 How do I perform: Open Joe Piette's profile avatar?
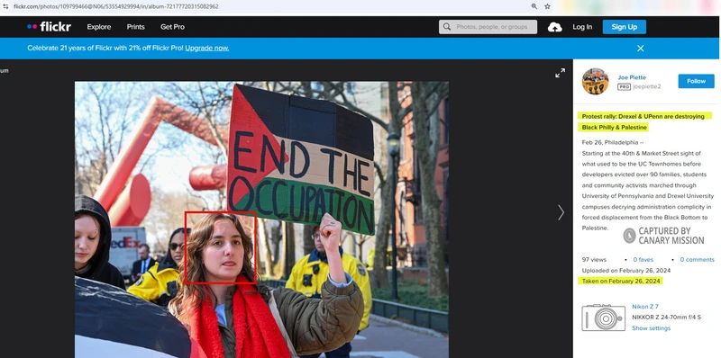coord(595,82)
